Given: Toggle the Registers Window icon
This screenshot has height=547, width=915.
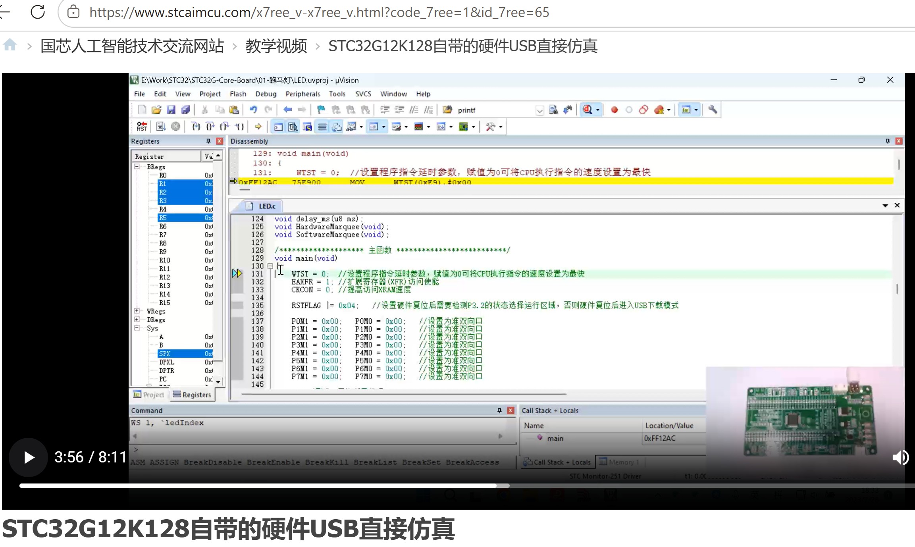Looking at the screenshot, I should pos(322,127).
